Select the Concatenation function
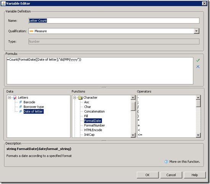 click(x=94, y=111)
